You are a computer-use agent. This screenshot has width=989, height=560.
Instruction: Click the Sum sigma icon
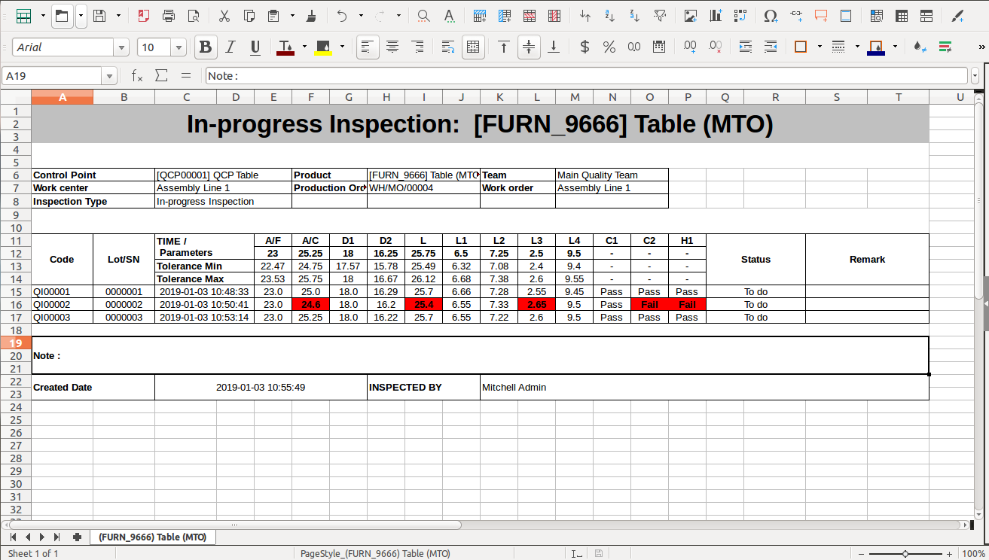pos(161,76)
